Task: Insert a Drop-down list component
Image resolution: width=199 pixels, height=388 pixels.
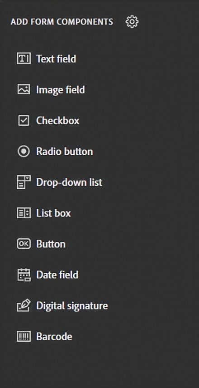Action: tap(59, 182)
